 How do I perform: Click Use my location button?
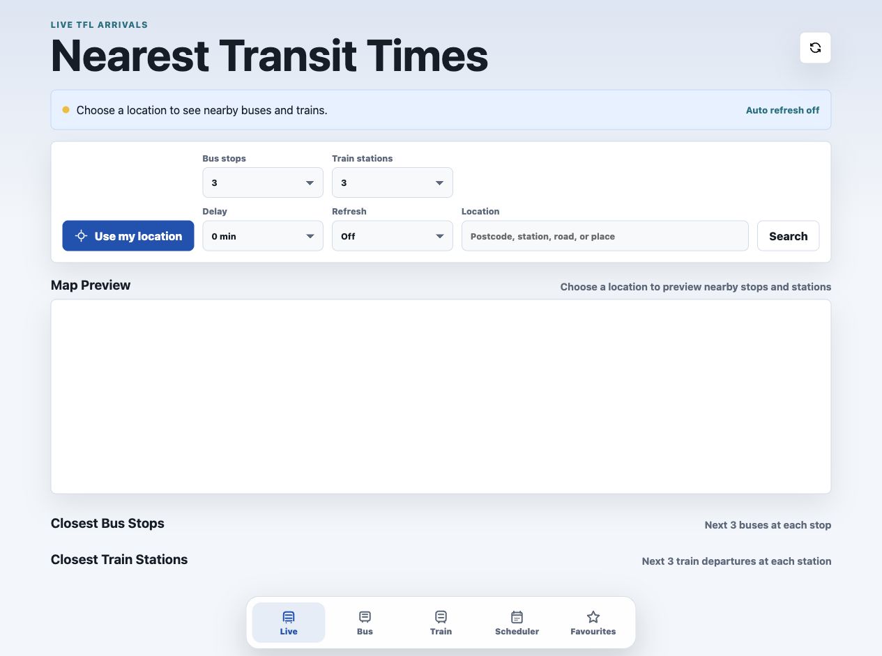128,236
